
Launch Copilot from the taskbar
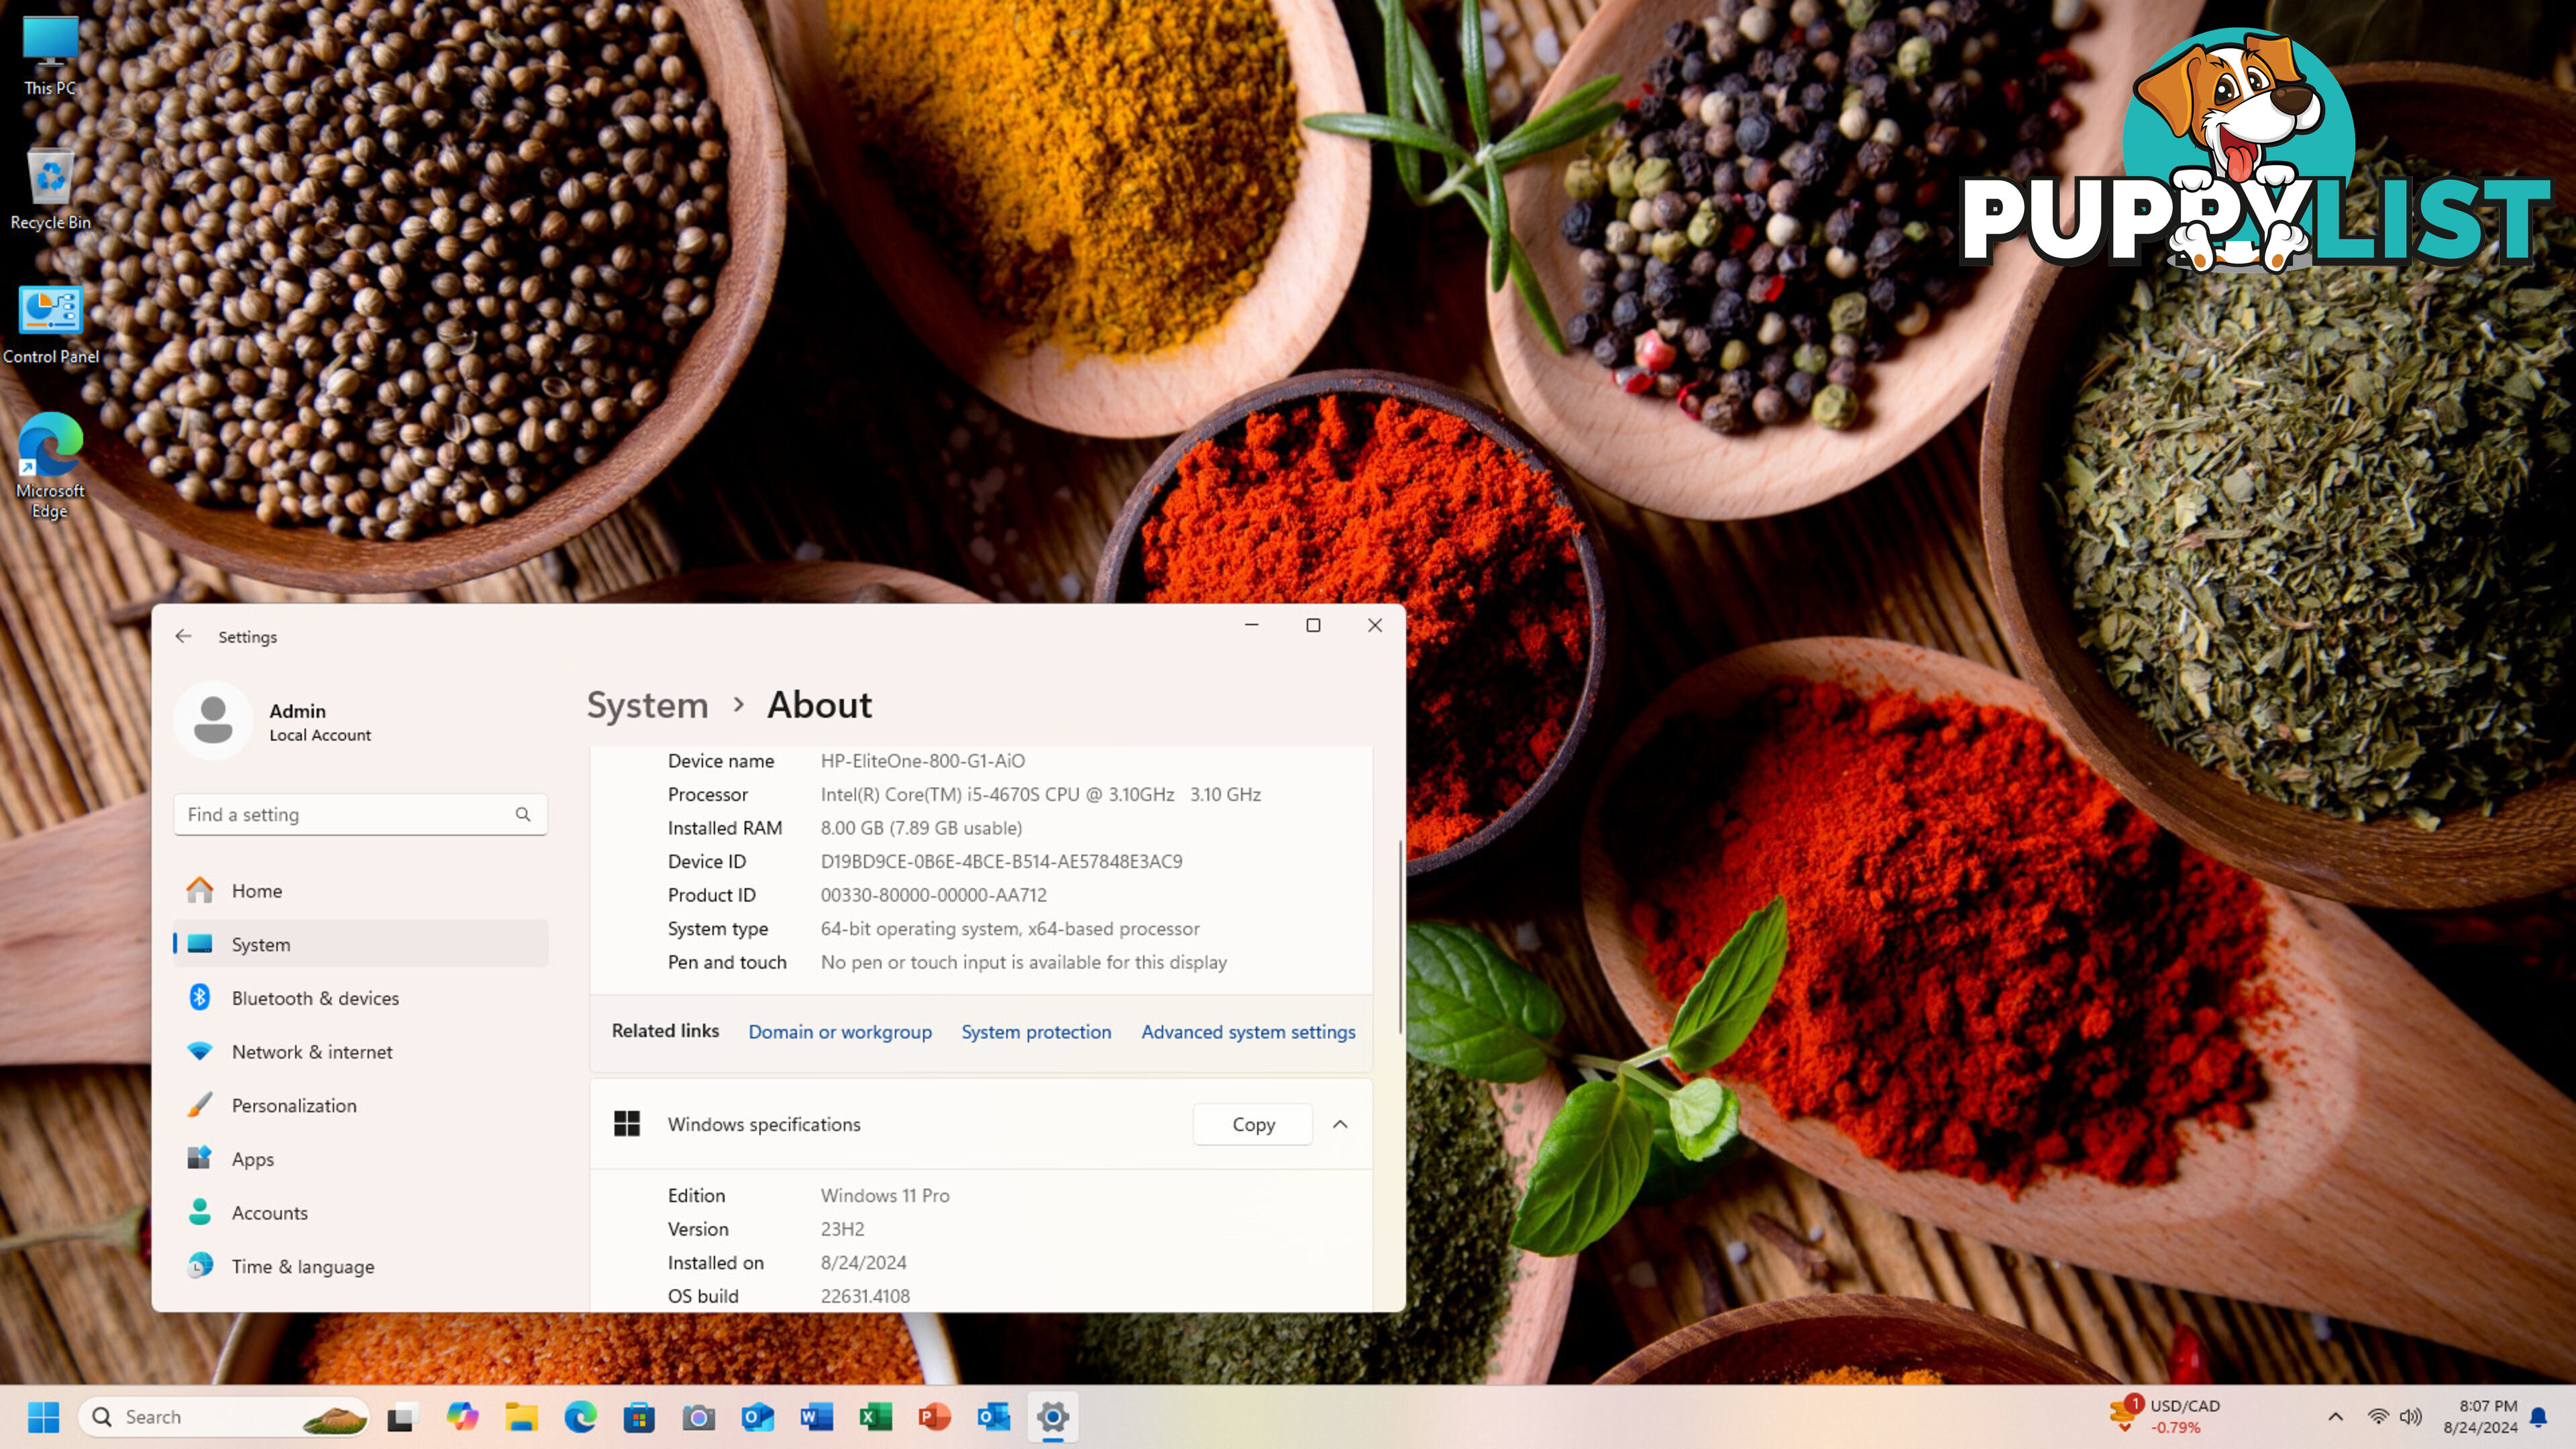tap(461, 1416)
